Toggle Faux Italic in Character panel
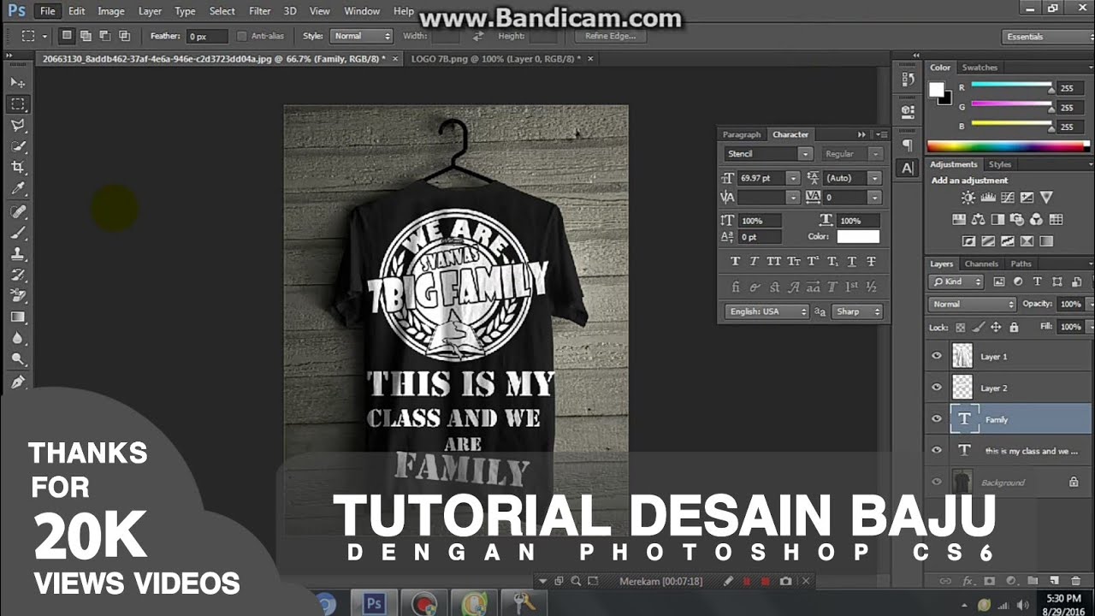 [754, 262]
